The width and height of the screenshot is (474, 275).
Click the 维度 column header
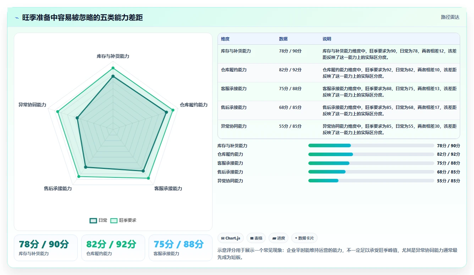pyautogui.click(x=225, y=39)
